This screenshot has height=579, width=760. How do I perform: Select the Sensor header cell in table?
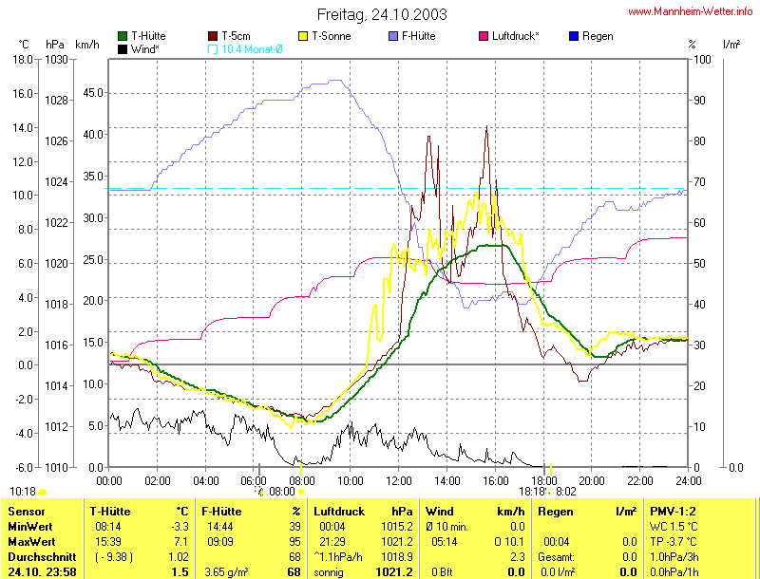point(25,511)
